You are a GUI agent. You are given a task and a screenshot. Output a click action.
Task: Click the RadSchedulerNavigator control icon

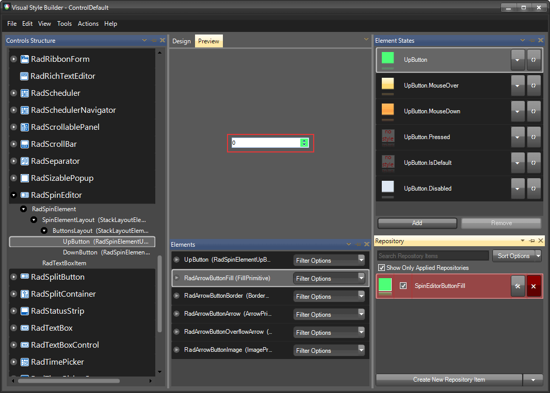click(x=25, y=110)
